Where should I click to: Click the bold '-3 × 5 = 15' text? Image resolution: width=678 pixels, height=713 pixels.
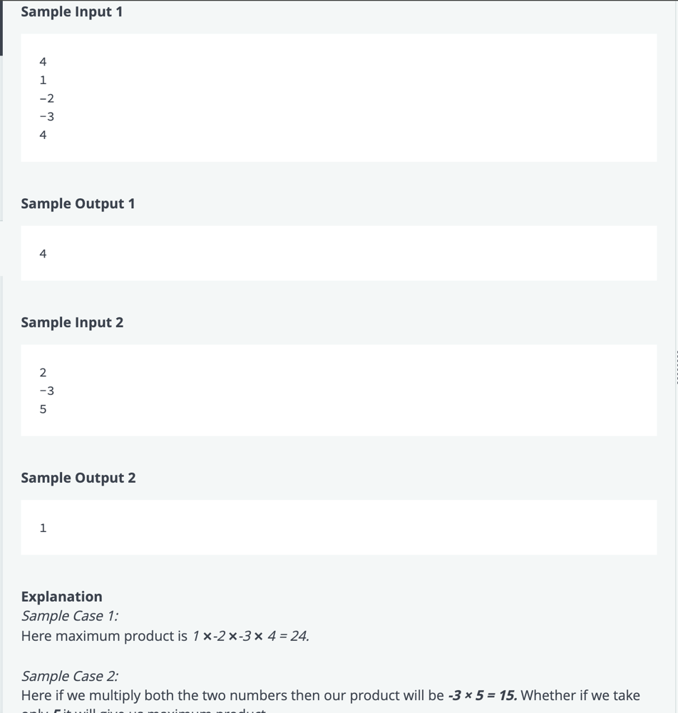(x=483, y=695)
